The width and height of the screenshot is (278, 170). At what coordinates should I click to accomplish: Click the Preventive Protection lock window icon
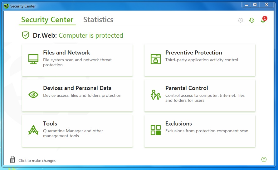click(x=156, y=59)
